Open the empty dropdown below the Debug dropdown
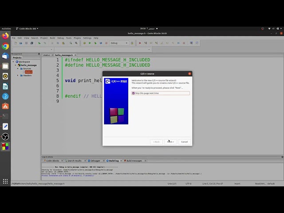The image size is (284, 213). (x=103, y=49)
